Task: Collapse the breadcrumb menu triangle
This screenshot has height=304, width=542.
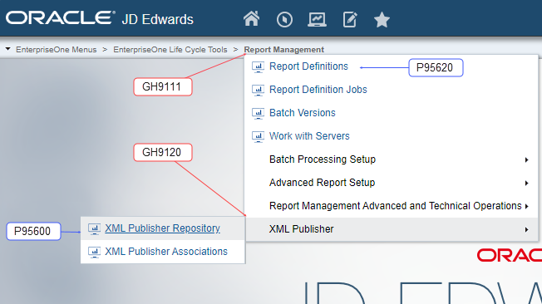Action: point(8,49)
